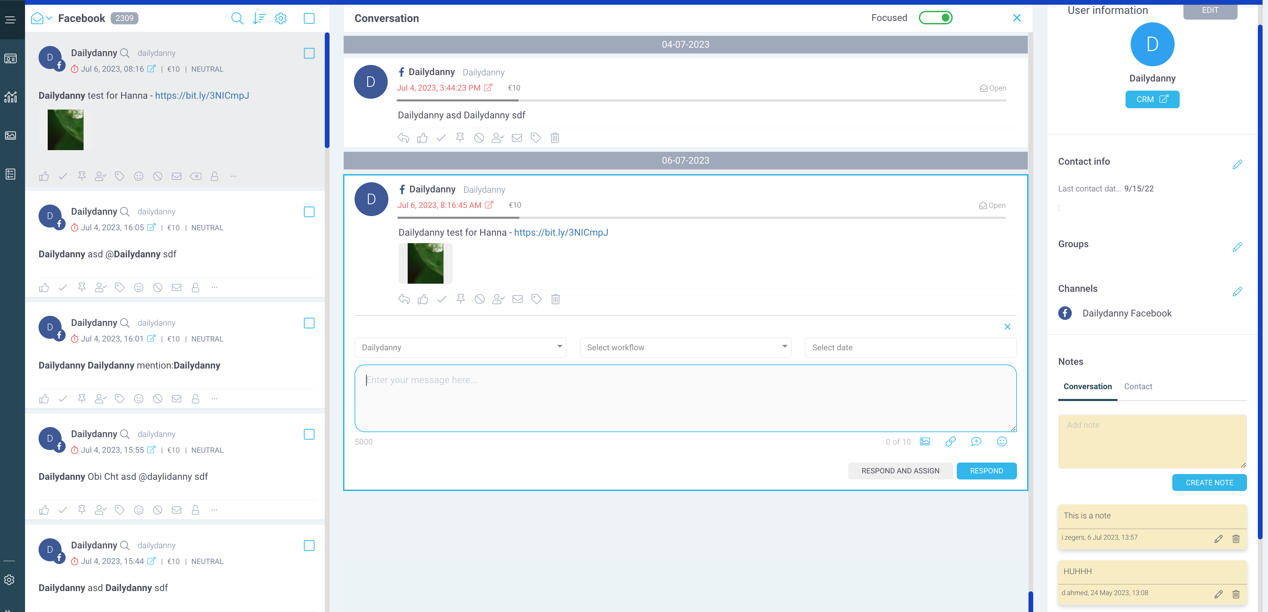Open the CRM button for Dailydanny
Image resolution: width=1268 pixels, height=612 pixels.
pos(1152,99)
